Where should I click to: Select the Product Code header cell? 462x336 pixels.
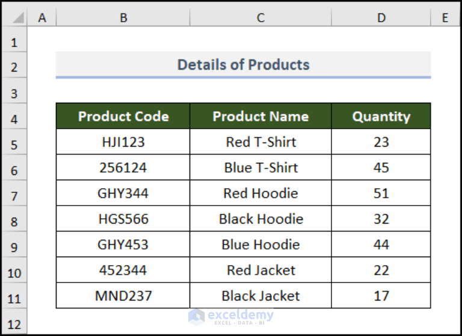click(x=123, y=116)
